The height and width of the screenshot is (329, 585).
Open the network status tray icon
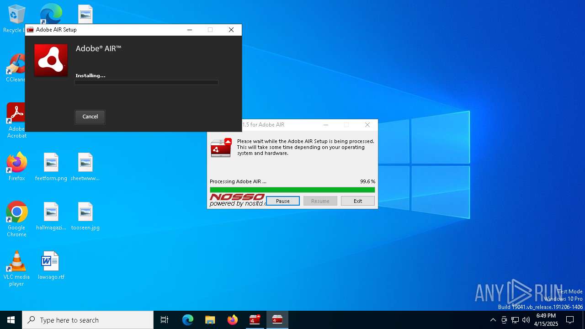pos(515,320)
